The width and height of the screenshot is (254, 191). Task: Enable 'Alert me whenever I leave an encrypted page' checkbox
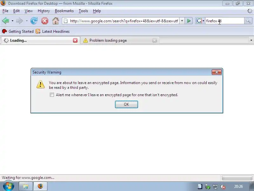pyautogui.click(x=52, y=95)
